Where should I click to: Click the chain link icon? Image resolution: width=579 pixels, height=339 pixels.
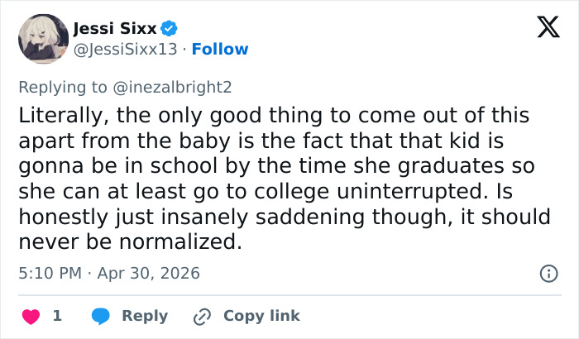pyautogui.click(x=202, y=316)
